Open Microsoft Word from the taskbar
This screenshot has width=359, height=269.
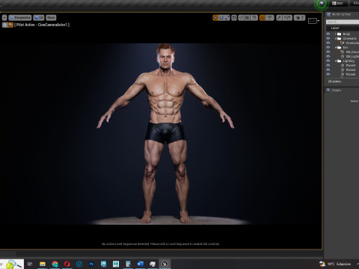(x=140, y=264)
